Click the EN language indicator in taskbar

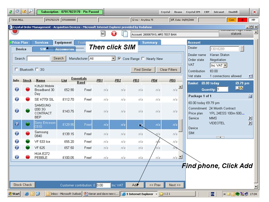(213, 194)
